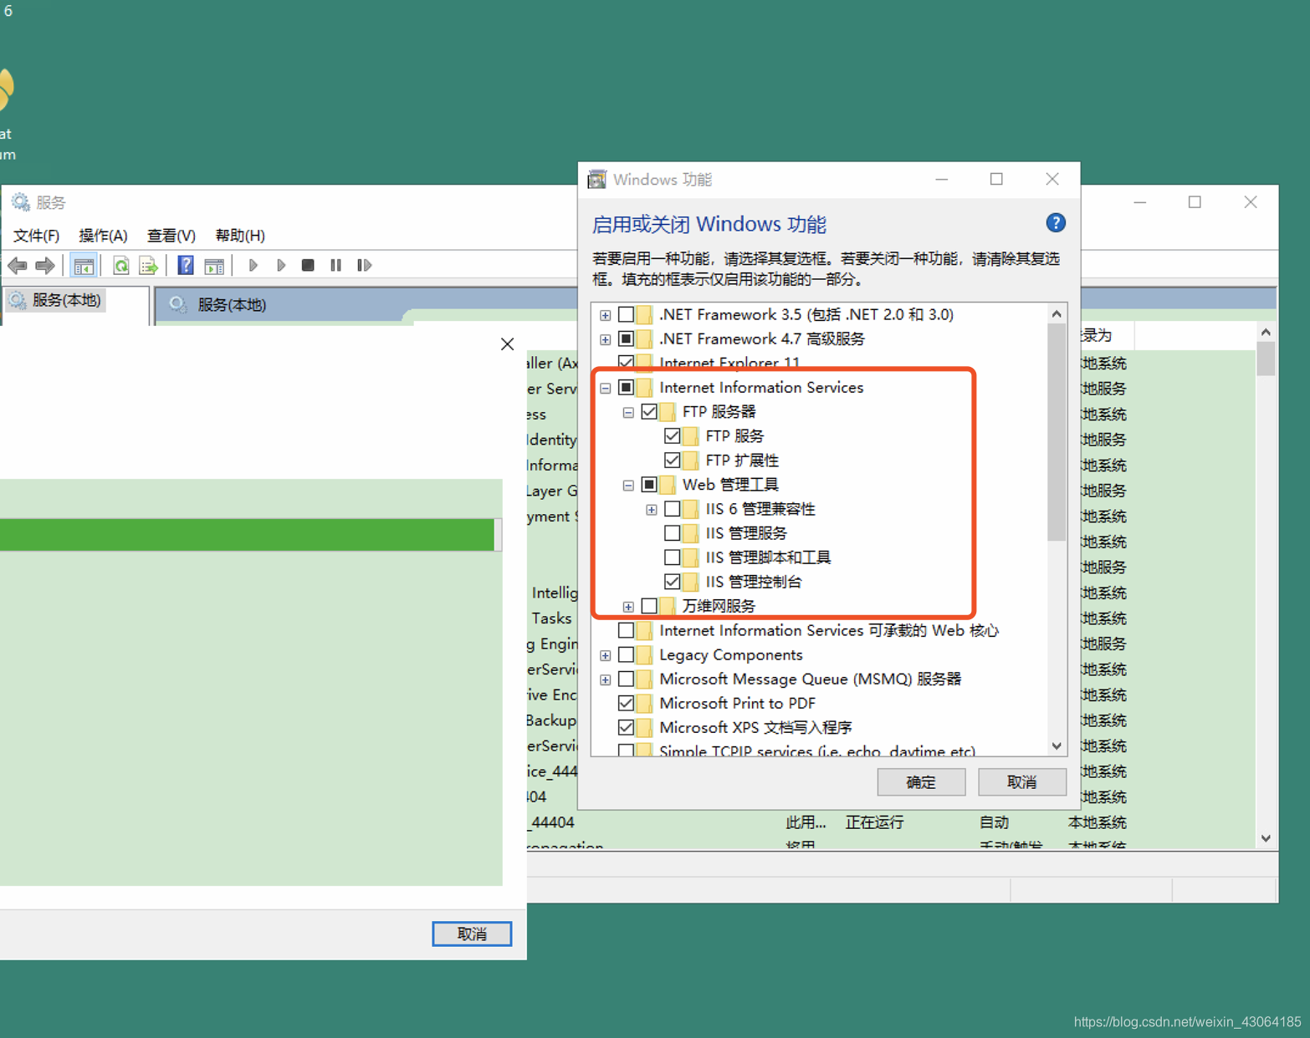Click the refresh icon in Services toolbar

(x=121, y=266)
